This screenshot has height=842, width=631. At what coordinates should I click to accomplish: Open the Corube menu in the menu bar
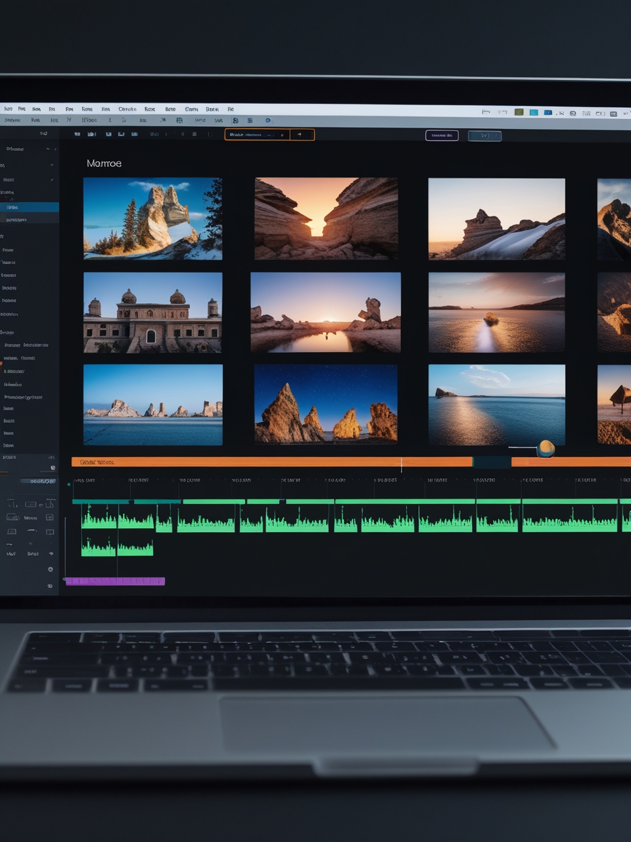pos(127,109)
